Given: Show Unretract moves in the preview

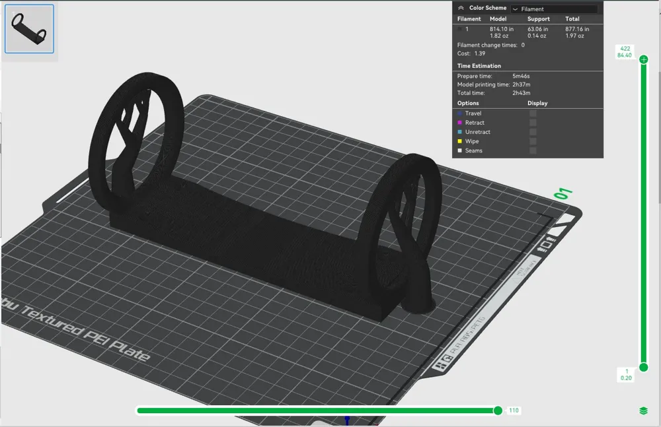Looking at the screenshot, I should (x=532, y=132).
